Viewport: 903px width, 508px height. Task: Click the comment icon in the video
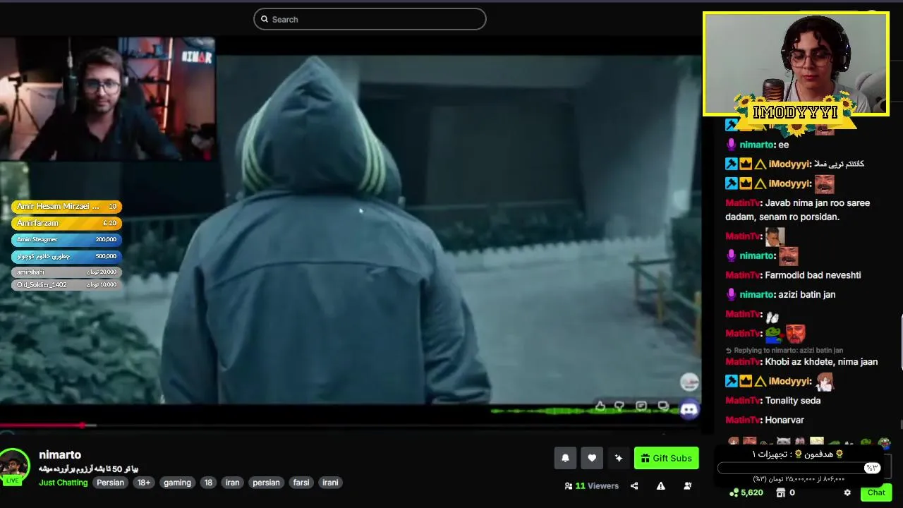[x=641, y=406]
